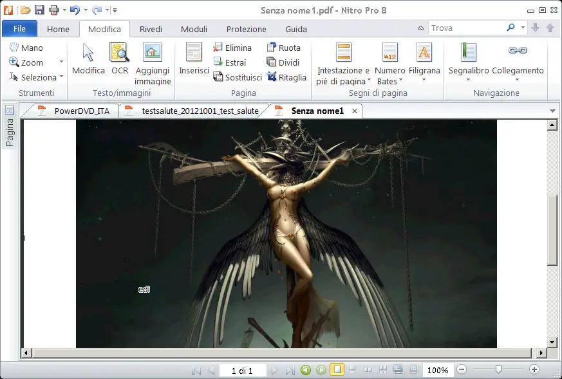Redo the last undone action
The width and height of the screenshot is (562, 379).
pos(97,10)
